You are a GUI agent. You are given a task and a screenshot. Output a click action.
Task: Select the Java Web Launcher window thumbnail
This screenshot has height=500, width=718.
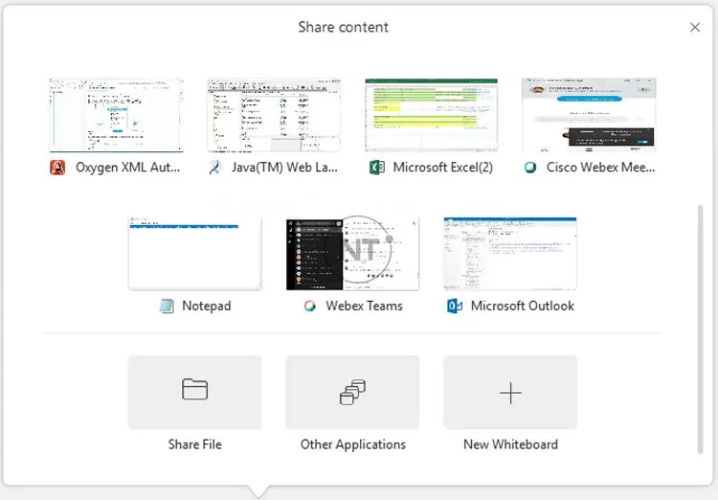274,115
